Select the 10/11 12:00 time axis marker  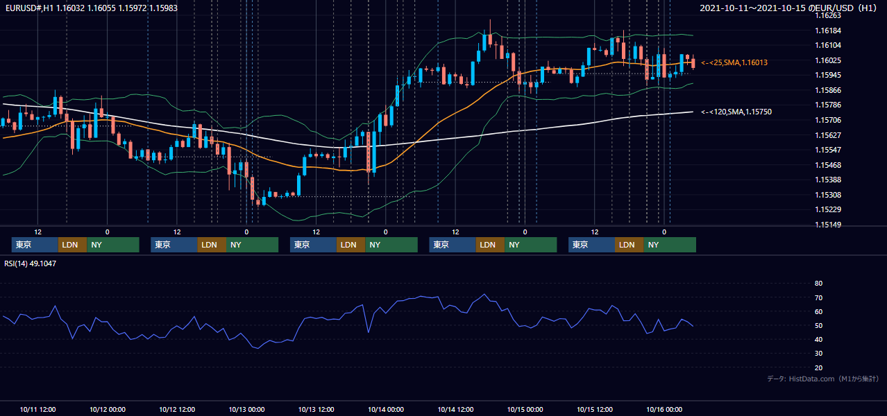coord(38,409)
